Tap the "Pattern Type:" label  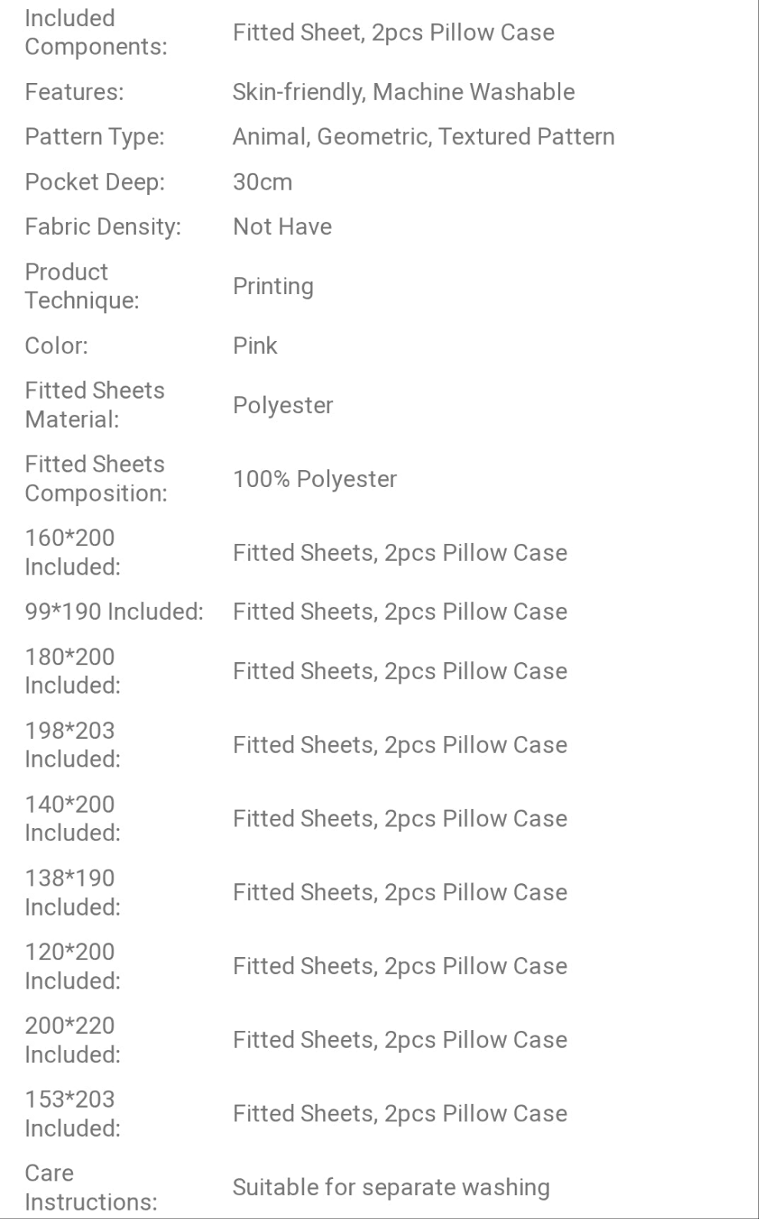point(94,137)
